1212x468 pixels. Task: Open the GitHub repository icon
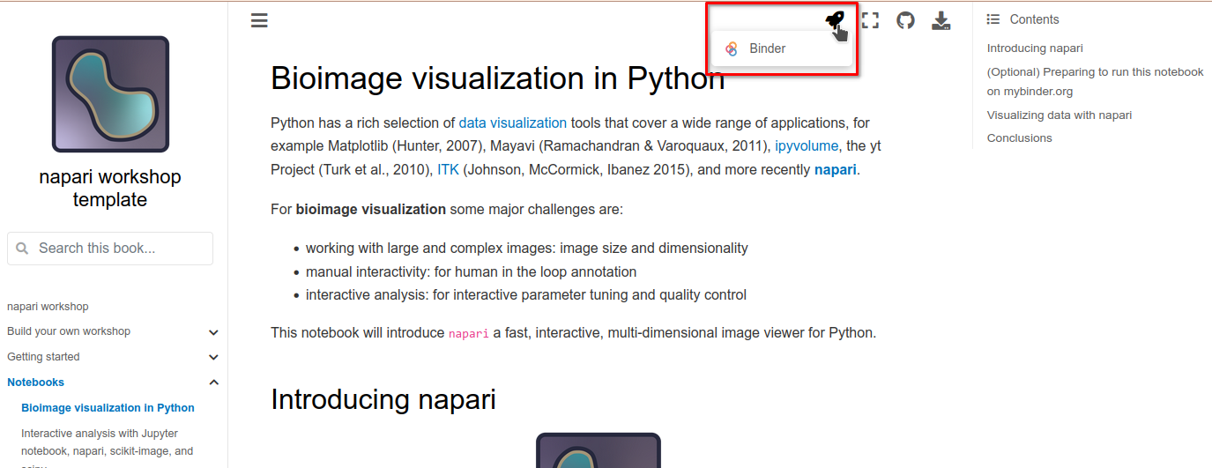905,20
